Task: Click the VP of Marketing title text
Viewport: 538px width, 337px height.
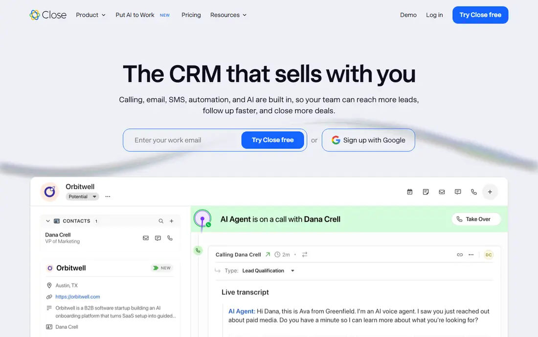Action: click(63, 241)
